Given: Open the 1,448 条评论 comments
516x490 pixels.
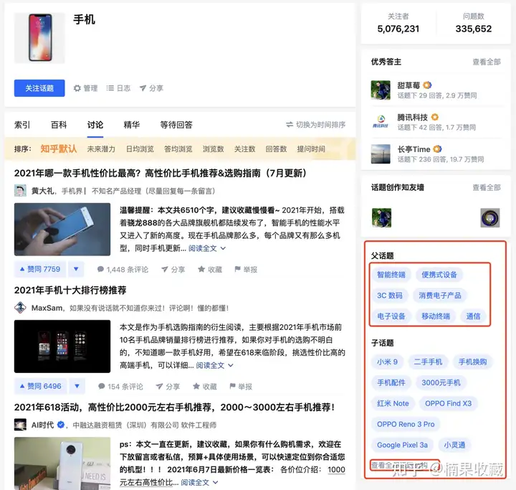Looking at the screenshot, I should coord(123,270).
